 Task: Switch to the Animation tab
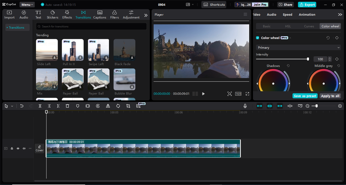(307, 15)
